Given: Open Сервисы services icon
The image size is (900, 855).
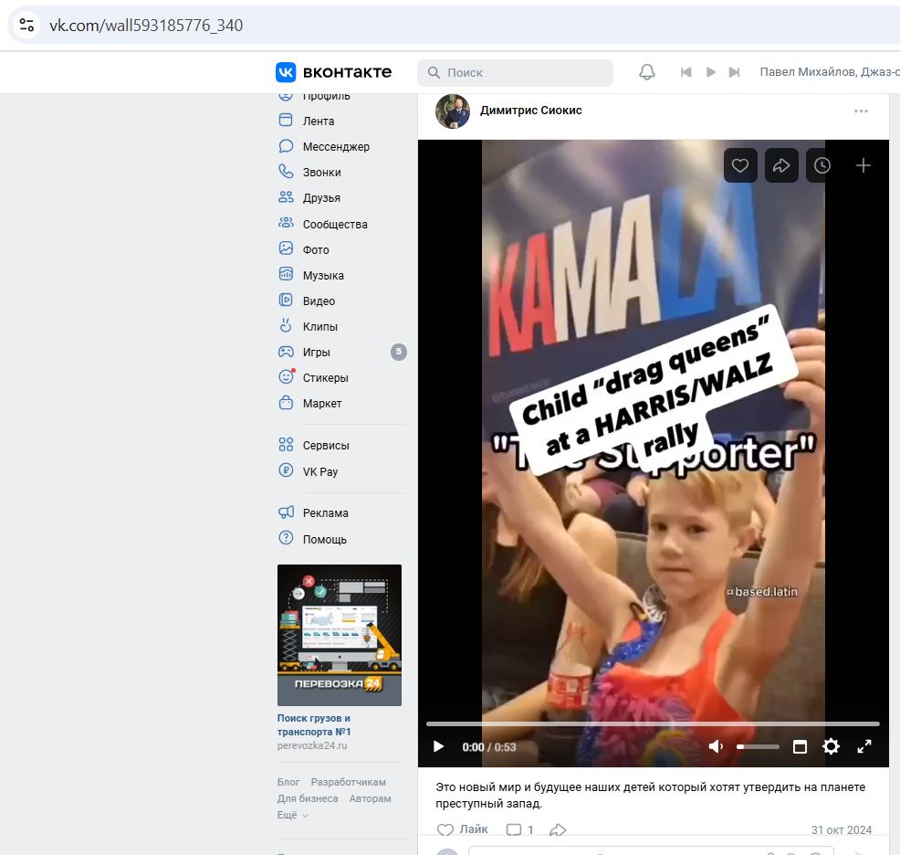Looking at the screenshot, I should [x=286, y=444].
